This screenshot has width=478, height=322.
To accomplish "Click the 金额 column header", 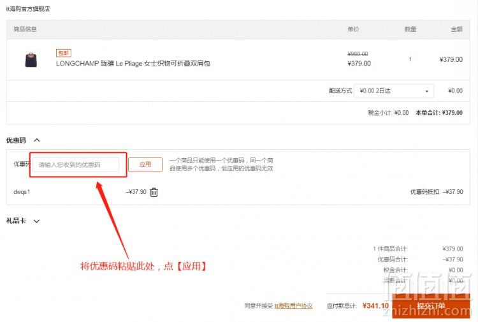I will [x=457, y=29].
